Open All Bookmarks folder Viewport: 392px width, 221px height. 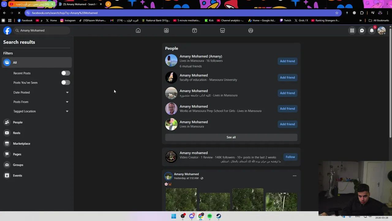click(x=379, y=21)
